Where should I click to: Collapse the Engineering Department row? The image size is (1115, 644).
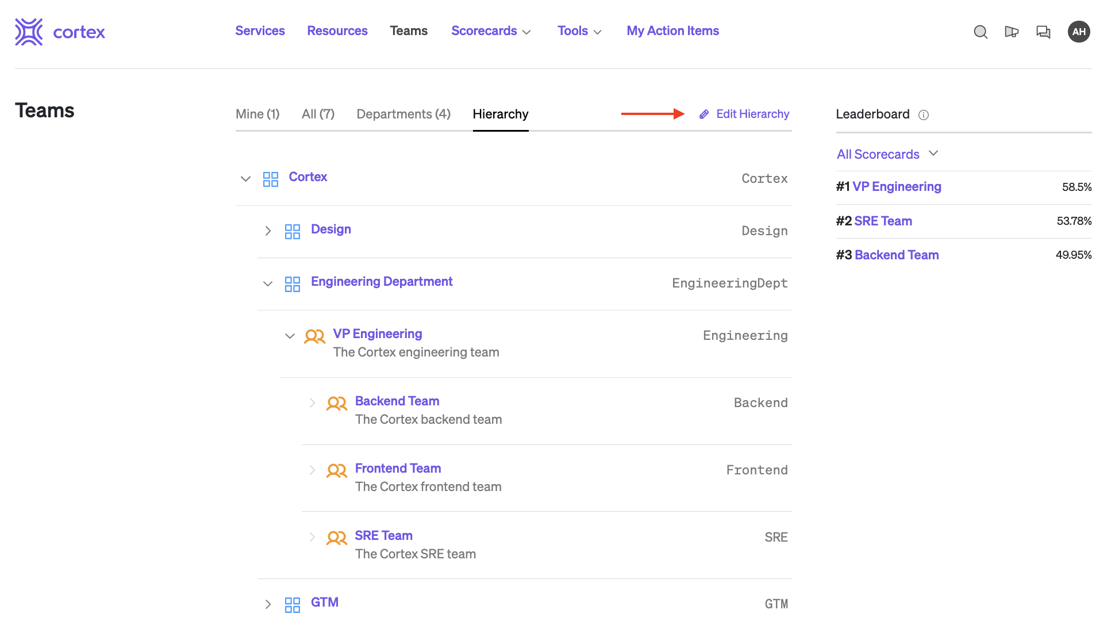(268, 283)
